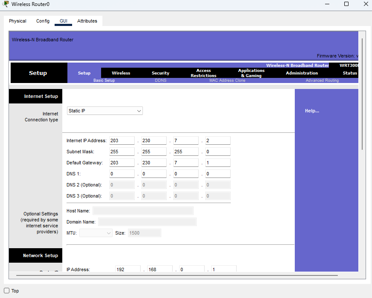Click DNS 1 fourth octet field
The height and width of the screenshot is (298, 372).
(x=218, y=174)
